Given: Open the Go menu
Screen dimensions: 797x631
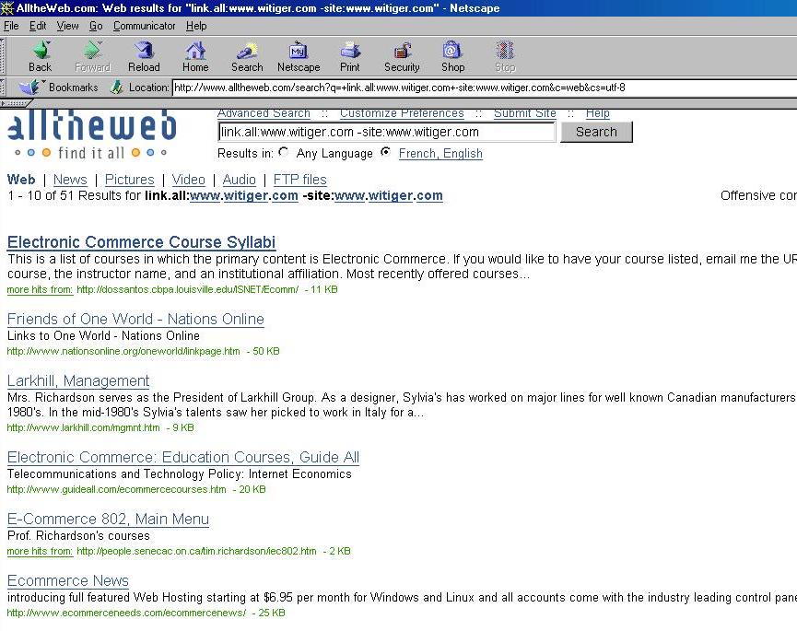Looking at the screenshot, I should point(96,26).
